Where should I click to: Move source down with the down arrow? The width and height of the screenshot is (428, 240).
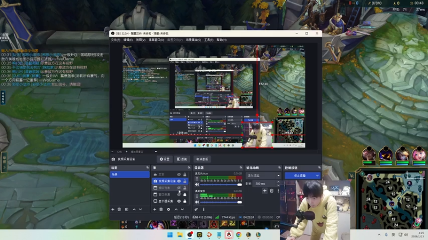pos(182,209)
